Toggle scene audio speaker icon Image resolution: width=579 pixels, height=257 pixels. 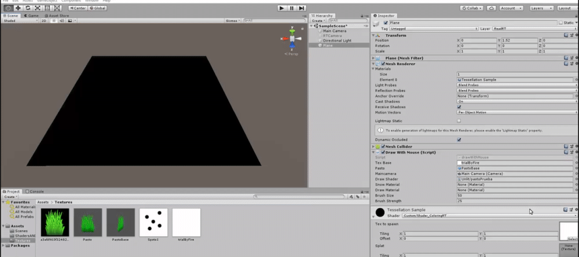[x=61, y=21]
